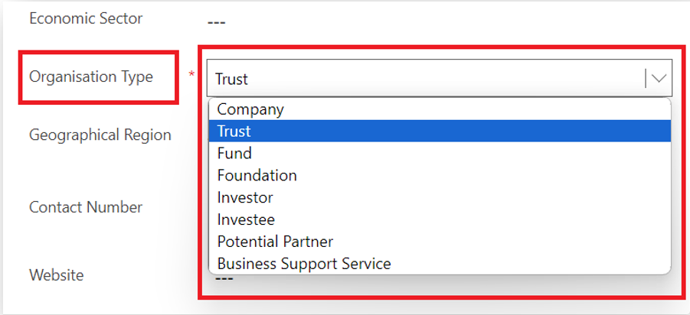Select the Investor option

[x=245, y=198]
